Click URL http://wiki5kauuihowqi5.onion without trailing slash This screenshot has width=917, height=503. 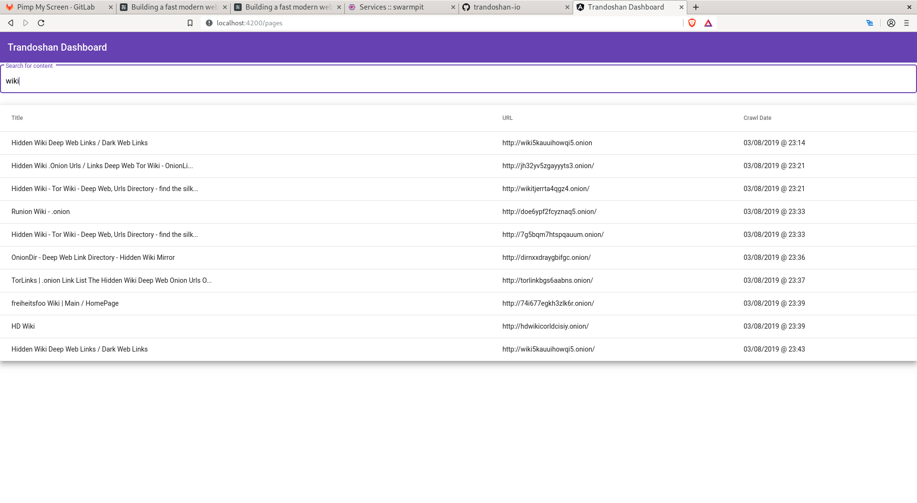coord(547,143)
